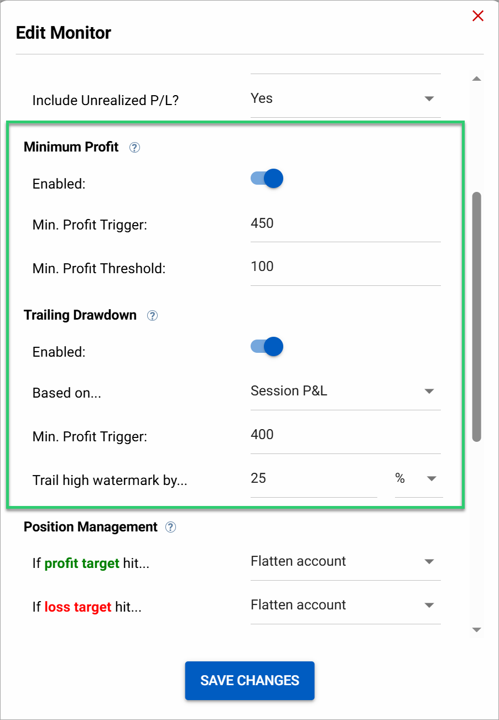Disable the Minimum Profit Enabled toggle
The image size is (499, 720).
(x=267, y=178)
